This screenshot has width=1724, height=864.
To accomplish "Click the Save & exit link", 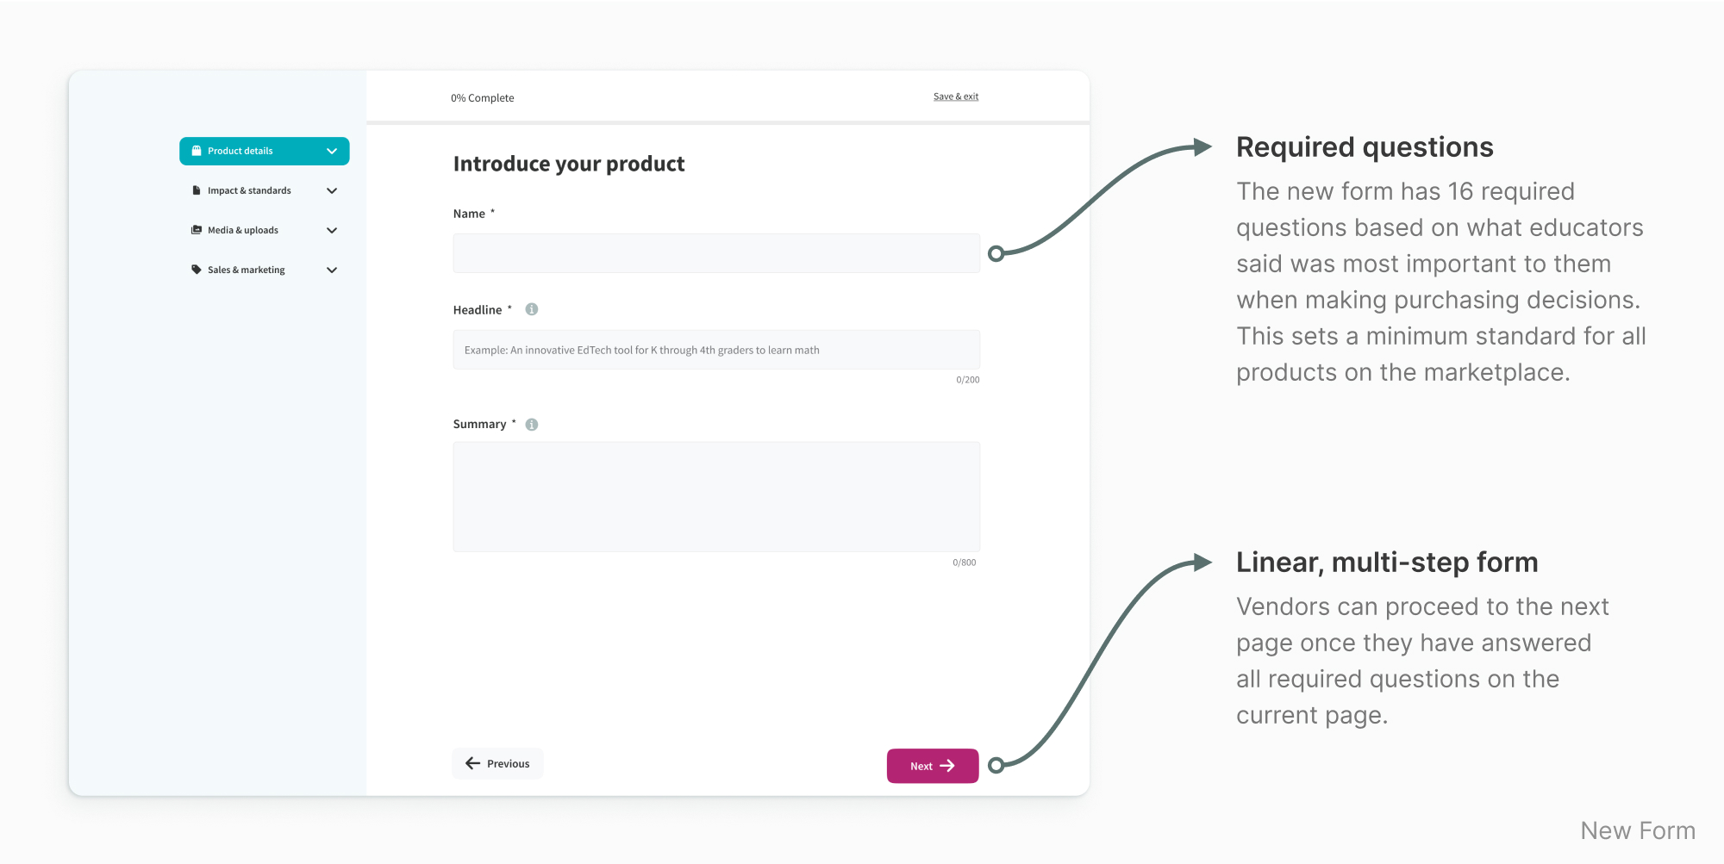I will 956,96.
